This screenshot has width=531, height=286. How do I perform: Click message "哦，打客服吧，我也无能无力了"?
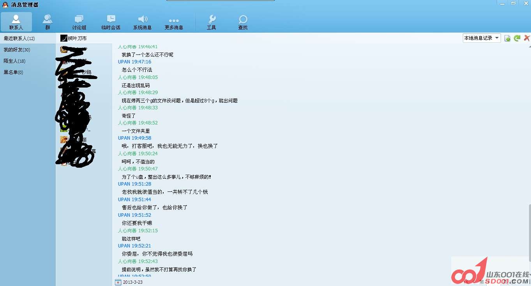point(170,146)
